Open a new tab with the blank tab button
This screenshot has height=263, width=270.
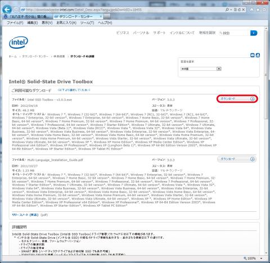(x=107, y=16)
